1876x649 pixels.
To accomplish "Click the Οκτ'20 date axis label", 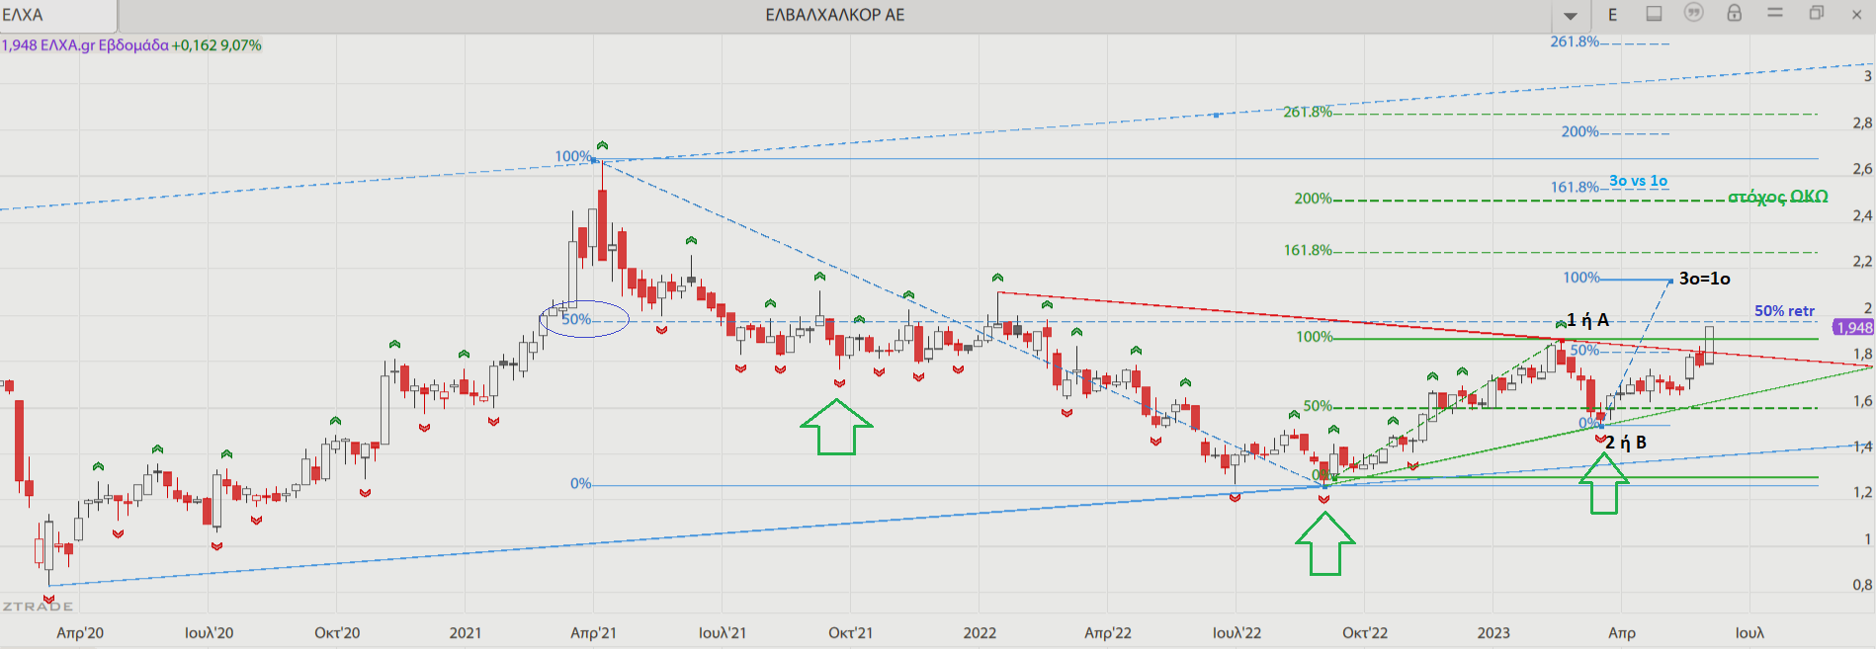I will tap(337, 632).
